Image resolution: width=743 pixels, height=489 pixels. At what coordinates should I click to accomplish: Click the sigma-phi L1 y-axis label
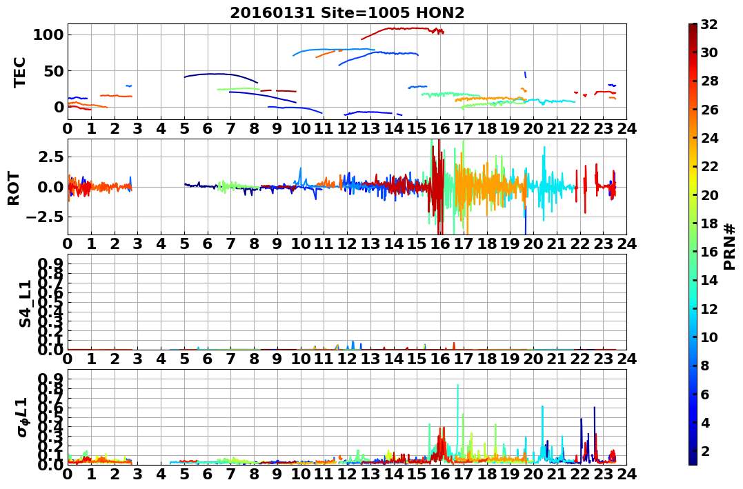pyautogui.click(x=22, y=417)
